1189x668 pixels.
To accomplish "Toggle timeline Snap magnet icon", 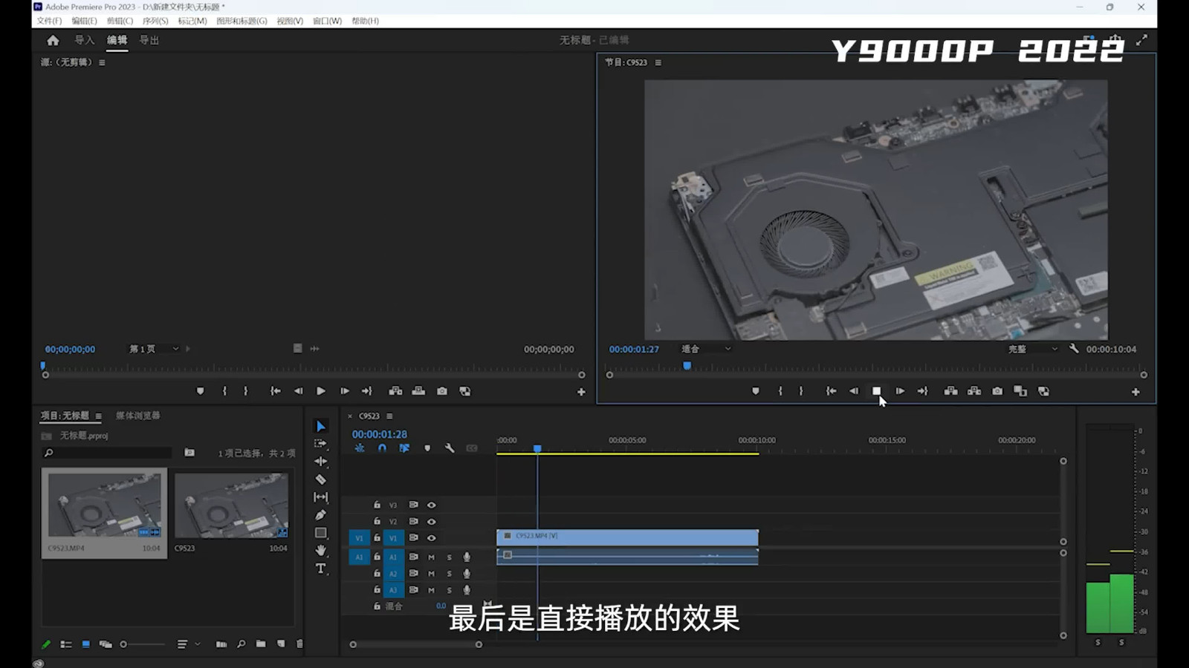I will [x=382, y=448].
